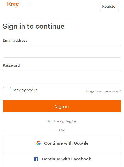Click the Sign in to continue heading
This screenshot has width=124, height=167.
34,26
